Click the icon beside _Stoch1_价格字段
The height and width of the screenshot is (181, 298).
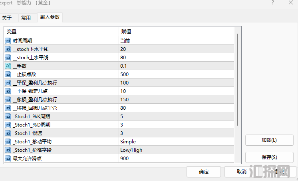tap(8, 150)
